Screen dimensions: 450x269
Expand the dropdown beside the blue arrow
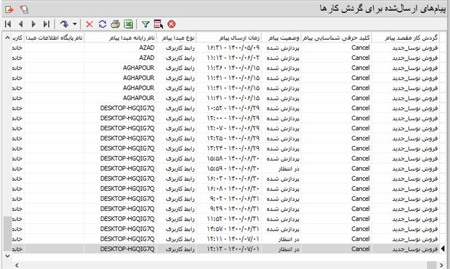(74, 24)
